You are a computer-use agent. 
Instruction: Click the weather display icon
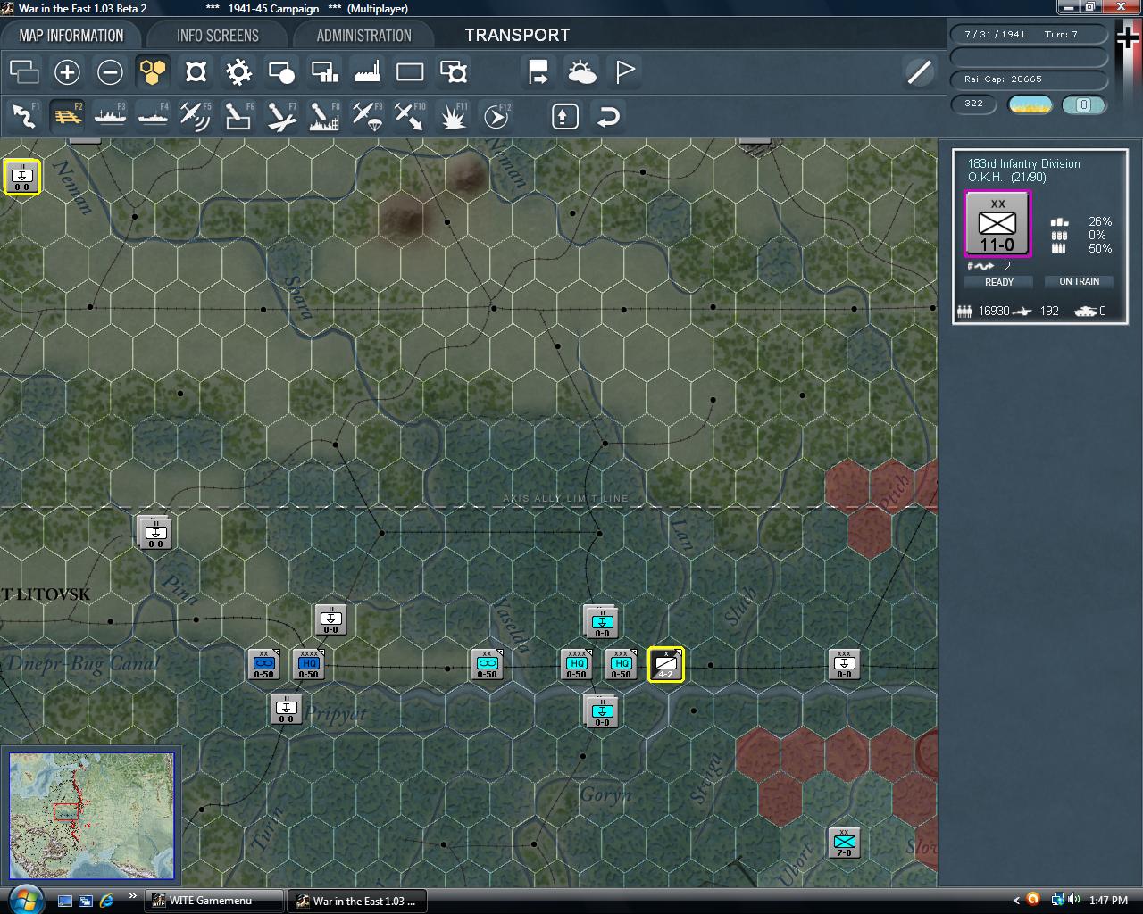click(x=581, y=71)
